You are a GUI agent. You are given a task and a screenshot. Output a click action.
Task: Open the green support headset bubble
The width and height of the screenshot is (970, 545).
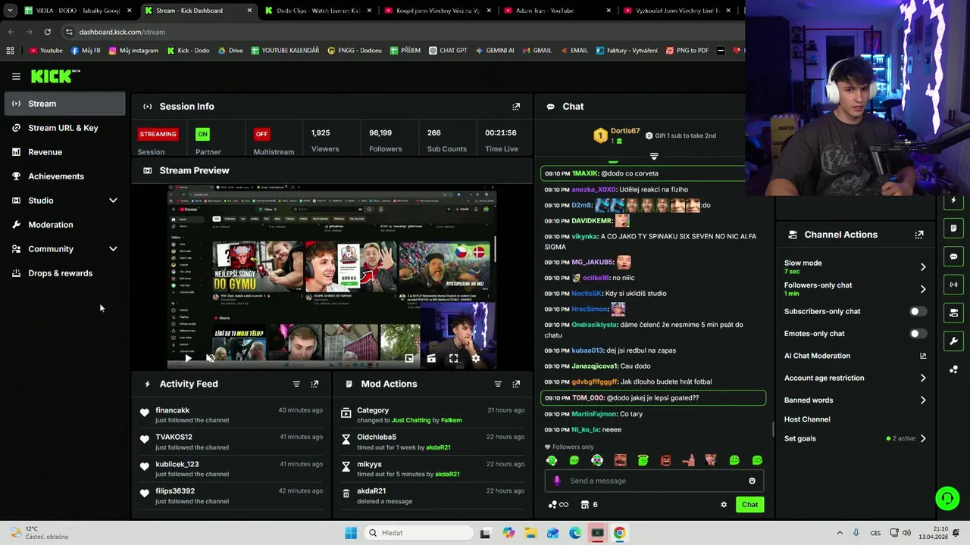[947, 497]
